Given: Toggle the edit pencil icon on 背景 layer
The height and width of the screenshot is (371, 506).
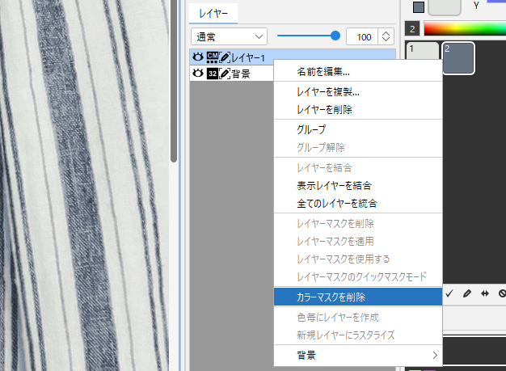Looking at the screenshot, I should point(225,74).
